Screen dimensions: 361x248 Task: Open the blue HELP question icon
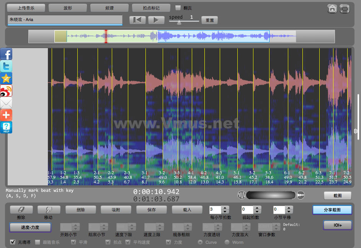tap(6, 127)
